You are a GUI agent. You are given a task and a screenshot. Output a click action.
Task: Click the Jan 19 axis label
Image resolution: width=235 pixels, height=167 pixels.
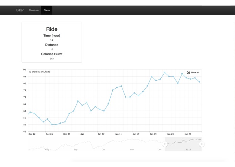(153, 134)
